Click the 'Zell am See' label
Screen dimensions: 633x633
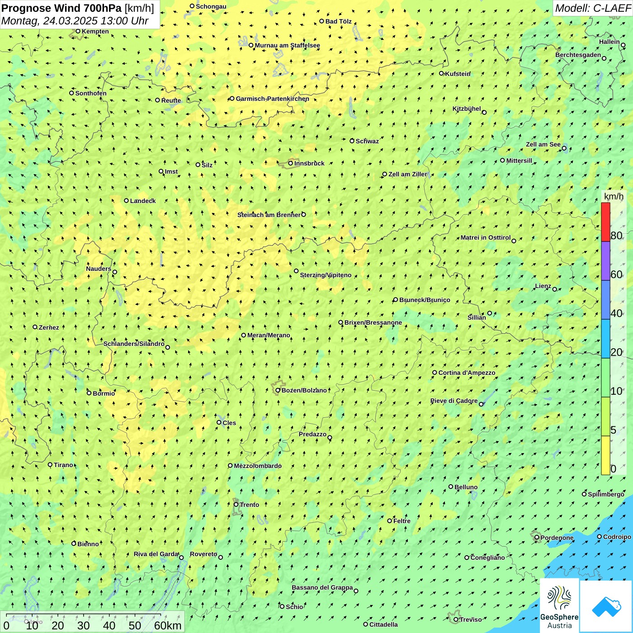(x=543, y=144)
